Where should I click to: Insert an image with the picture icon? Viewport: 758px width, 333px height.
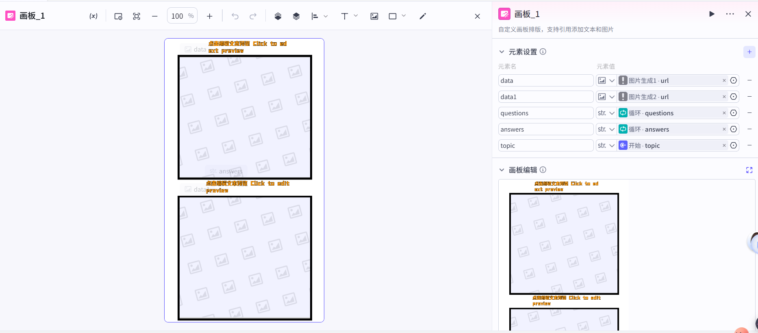pyautogui.click(x=374, y=16)
